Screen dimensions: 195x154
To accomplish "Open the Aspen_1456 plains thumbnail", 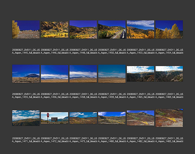I will coord(55,74).
